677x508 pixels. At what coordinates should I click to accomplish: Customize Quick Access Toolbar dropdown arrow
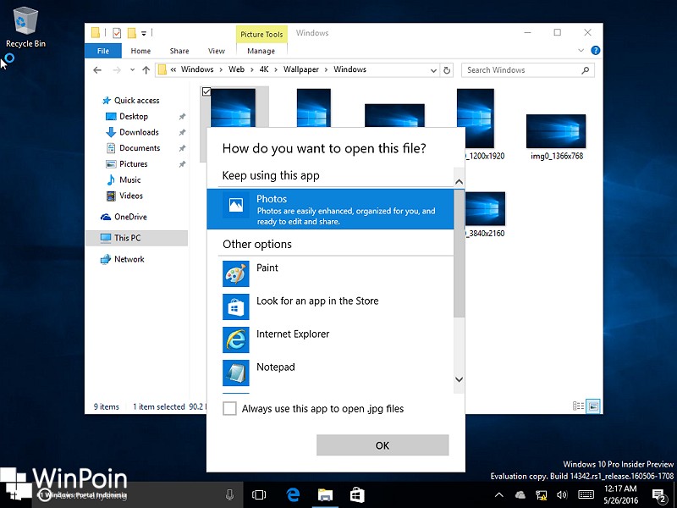pos(144,33)
